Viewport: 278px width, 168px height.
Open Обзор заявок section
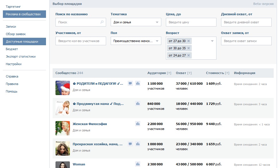pos(16,34)
